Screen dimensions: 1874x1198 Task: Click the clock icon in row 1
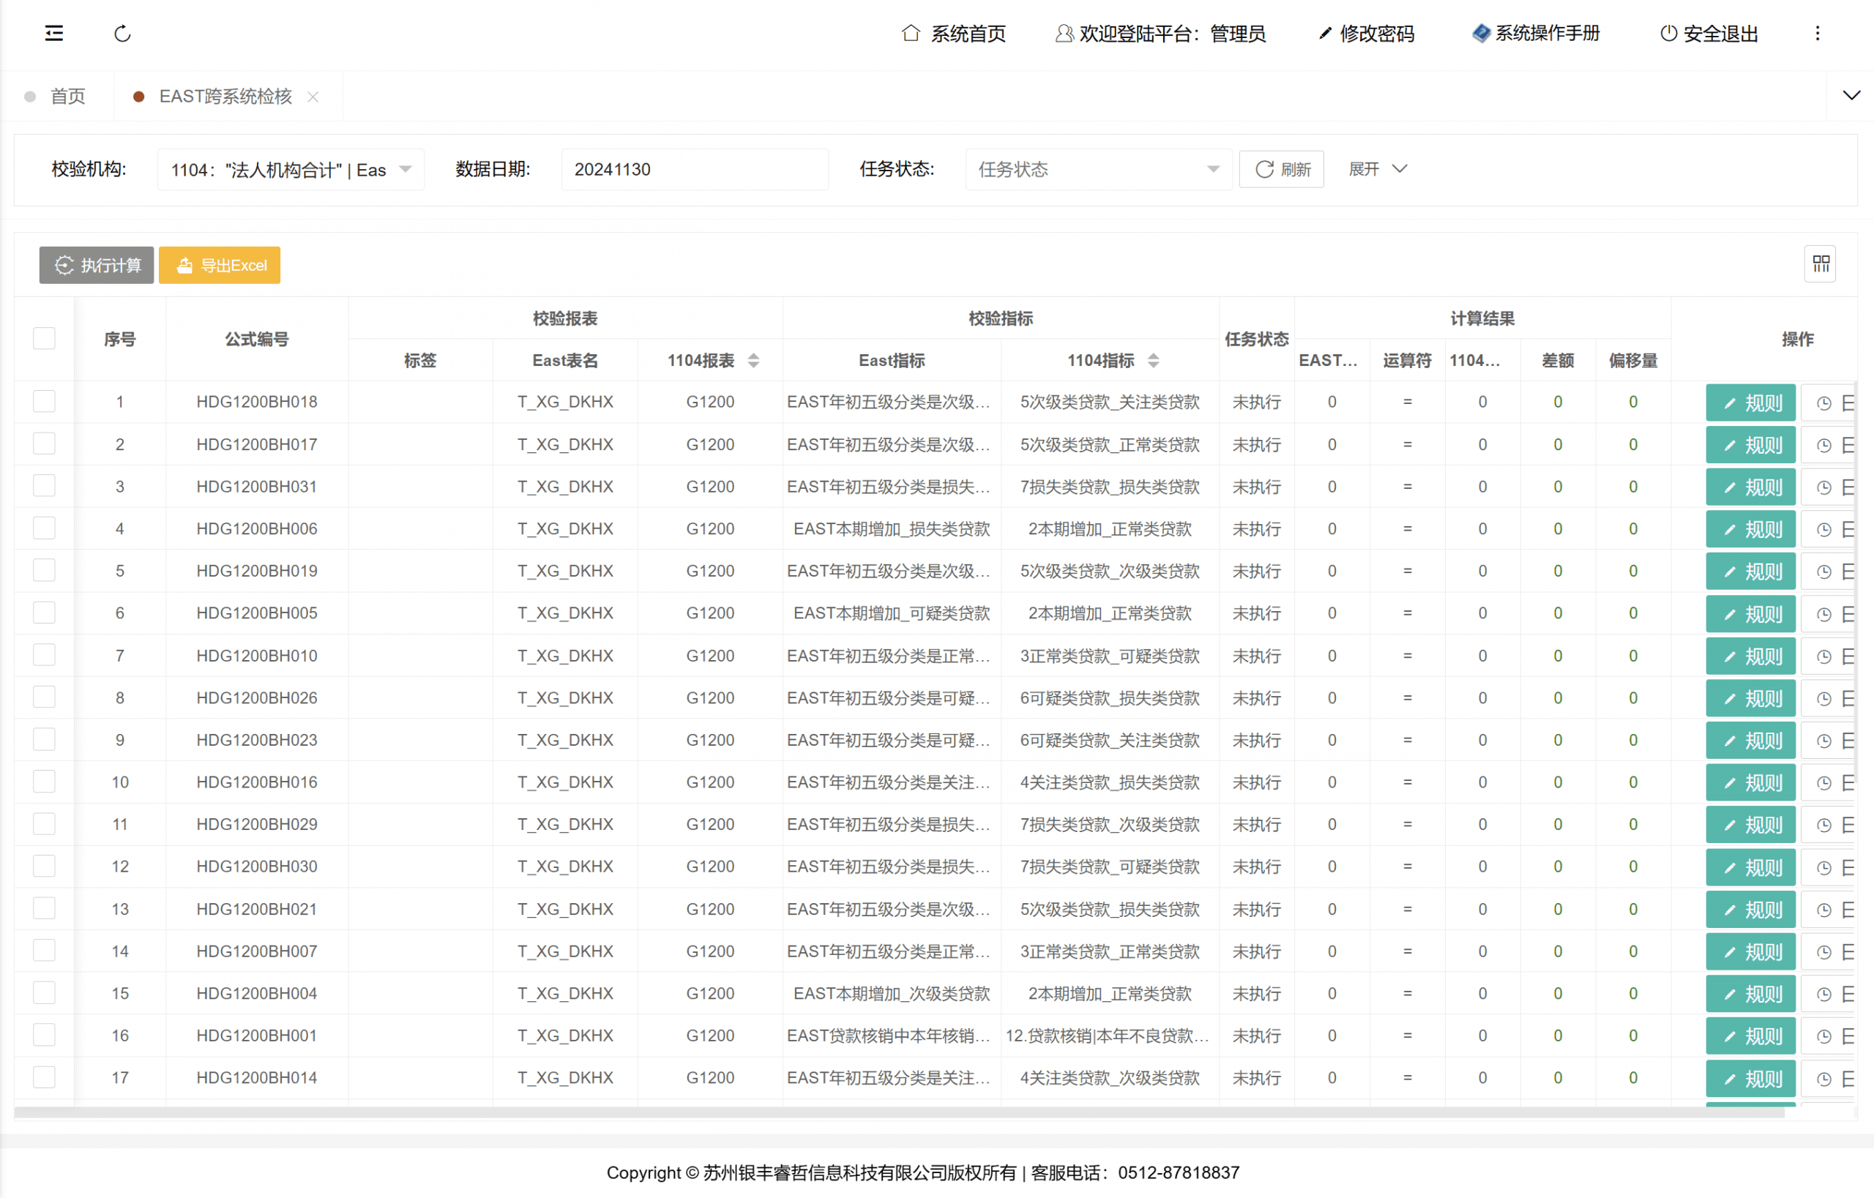1823,403
